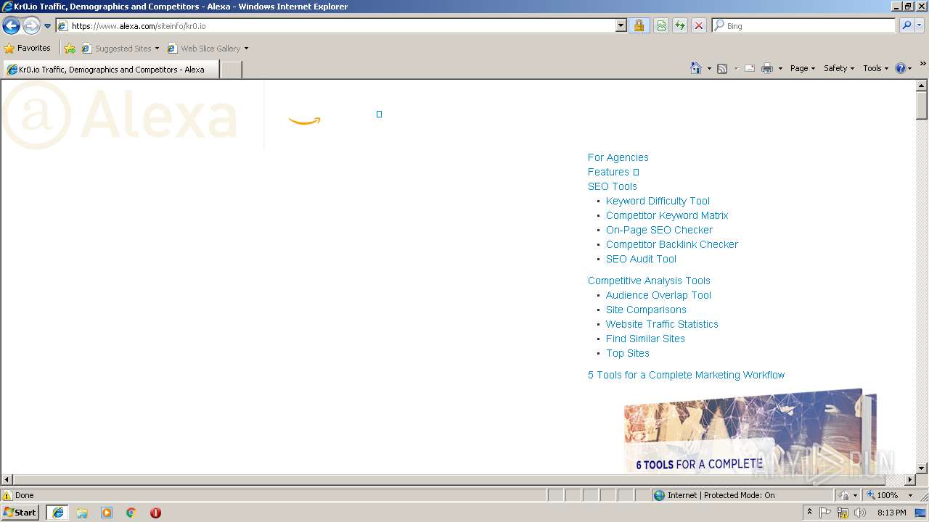Image resolution: width=929 pixels, height=522 pixels.
Task: Click the 6 Tools marketing banner image
Action: (x=750, y=431)
